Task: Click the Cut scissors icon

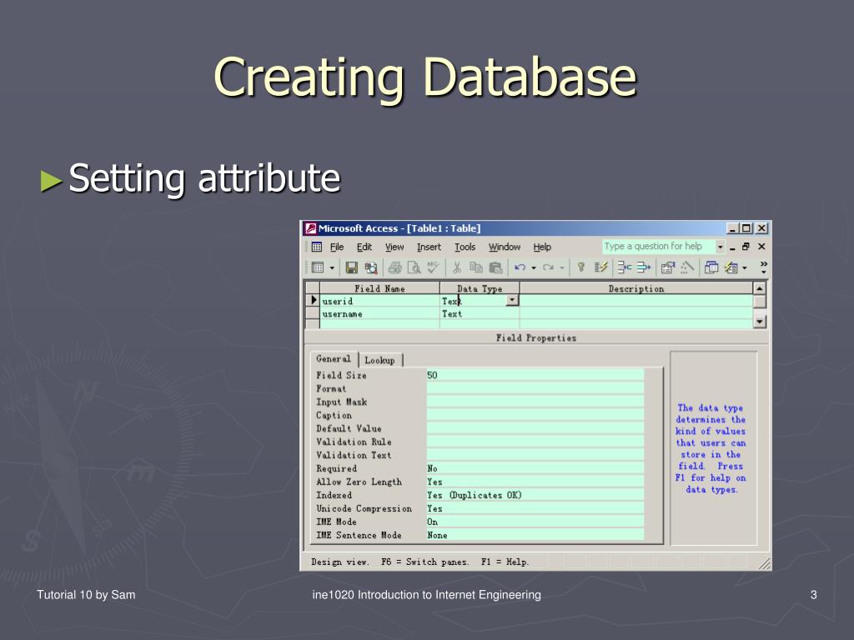Action: (x=457, y=267)
